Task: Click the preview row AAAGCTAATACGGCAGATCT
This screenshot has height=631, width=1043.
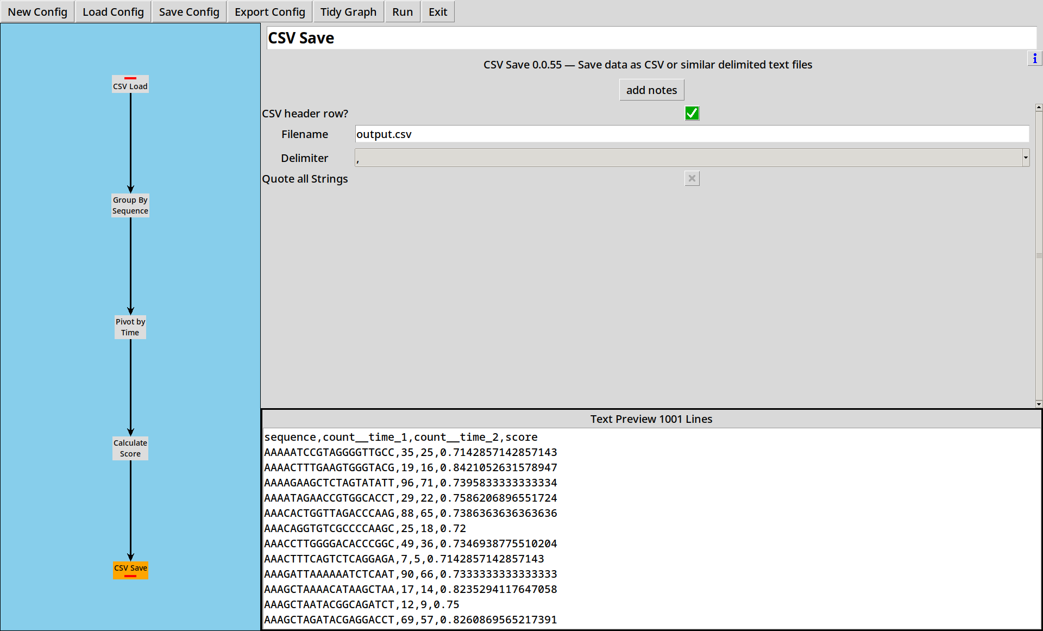Action: (x=362, y=604)
